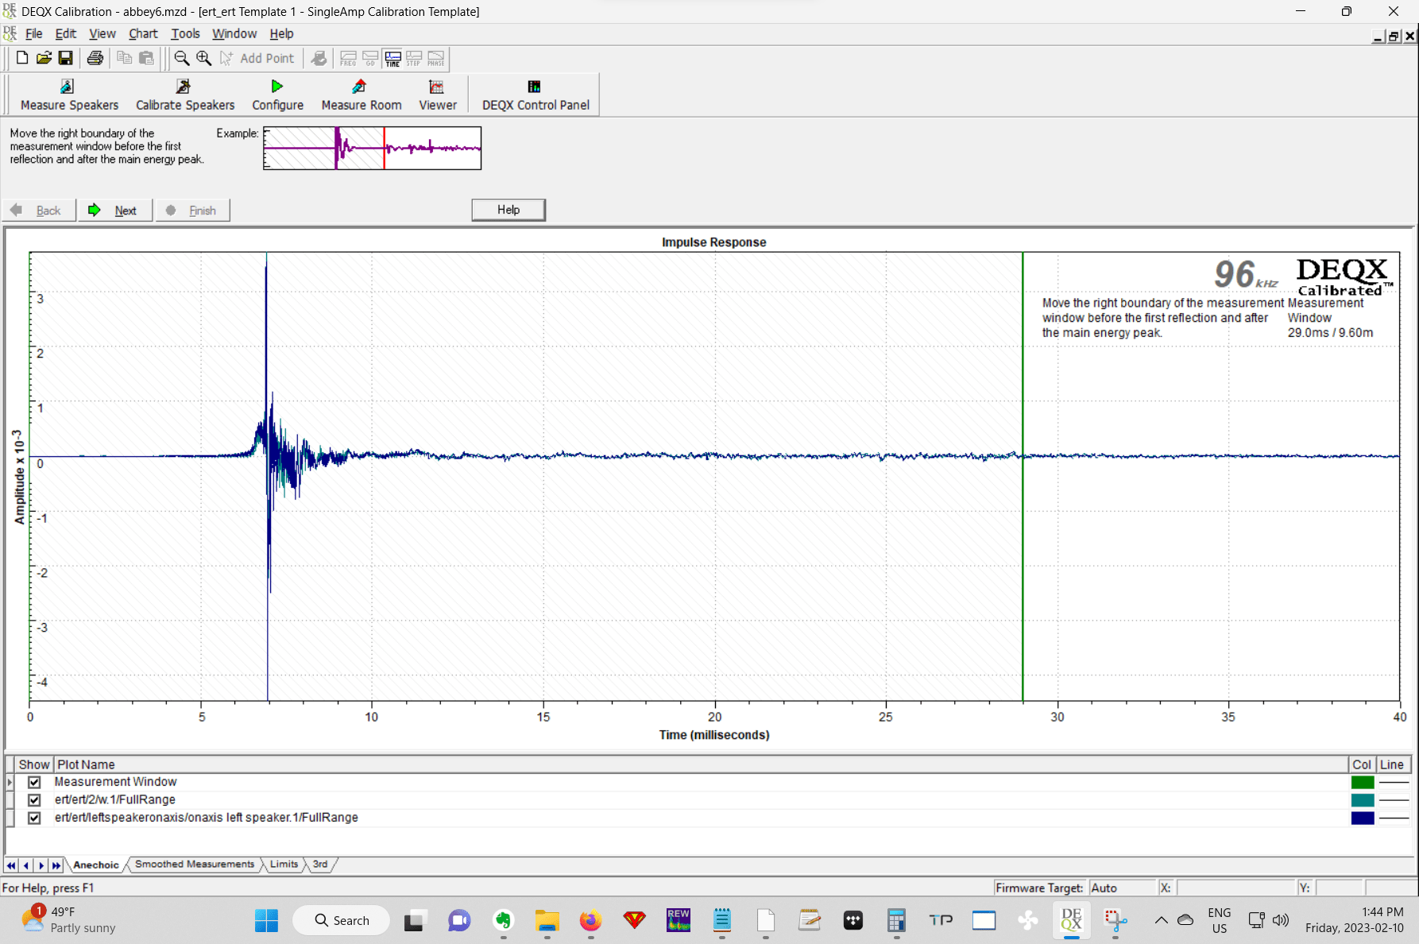Screen dimensions: 1419x944
Task: Save the project with the floppy disk icon
Action: tap(66, 58)
